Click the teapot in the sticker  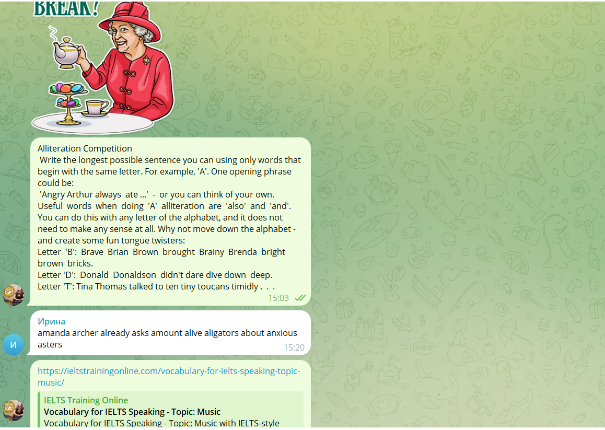(66, 52)
